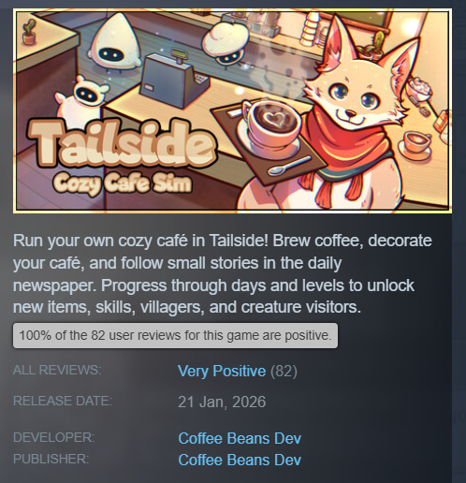466x483 pixels.
Task: Click the release date 21 Jan, 2026
Action: [222, 402]
